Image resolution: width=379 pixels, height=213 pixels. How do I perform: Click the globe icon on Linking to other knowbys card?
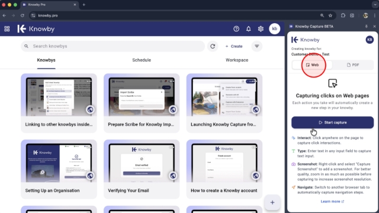90,109
